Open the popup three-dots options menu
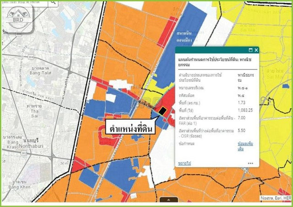 (x=250, y=164)
